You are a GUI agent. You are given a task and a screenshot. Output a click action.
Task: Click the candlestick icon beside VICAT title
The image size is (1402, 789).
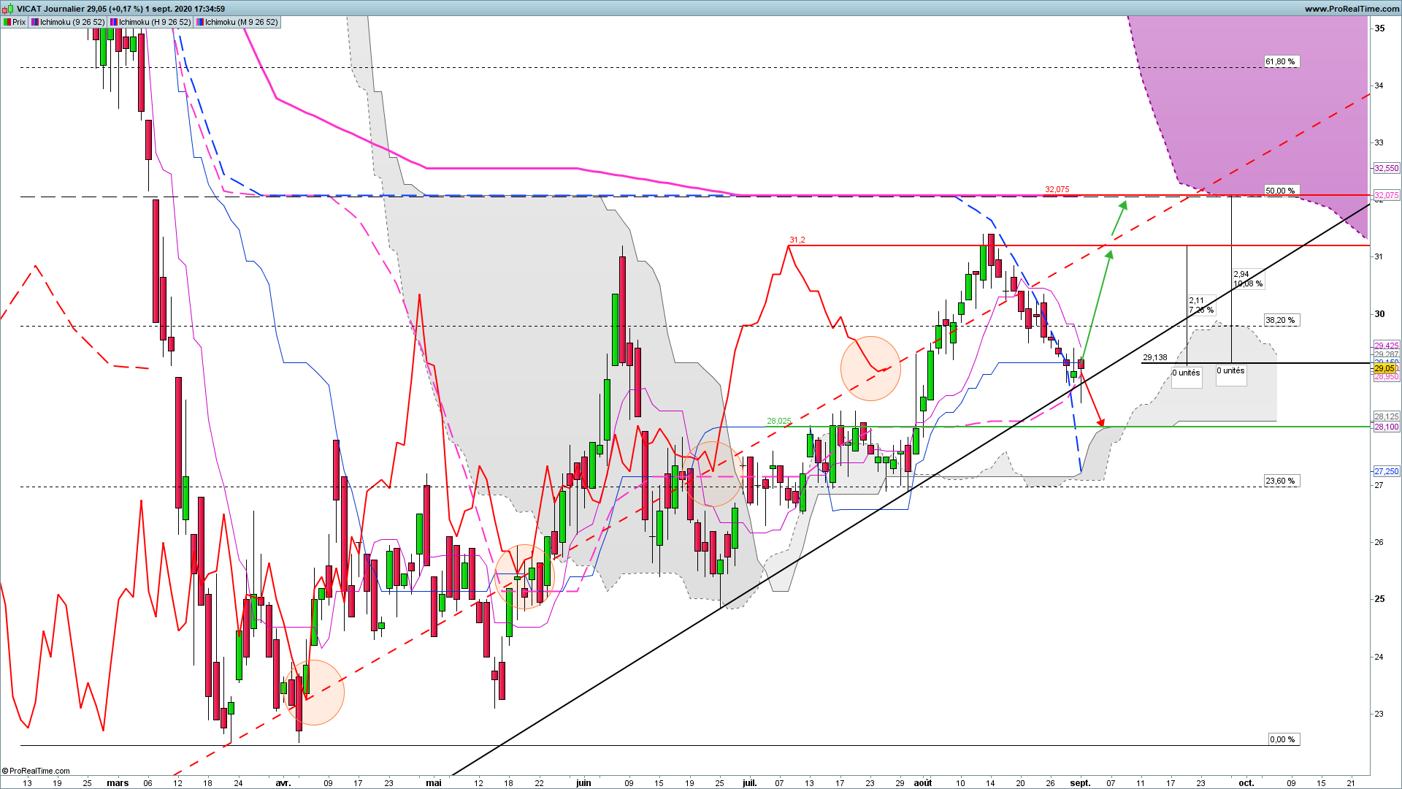pos(7,9)
